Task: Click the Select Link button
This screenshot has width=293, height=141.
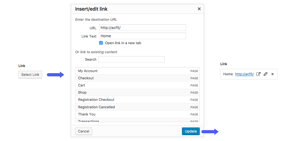Action: click(30, 74)
